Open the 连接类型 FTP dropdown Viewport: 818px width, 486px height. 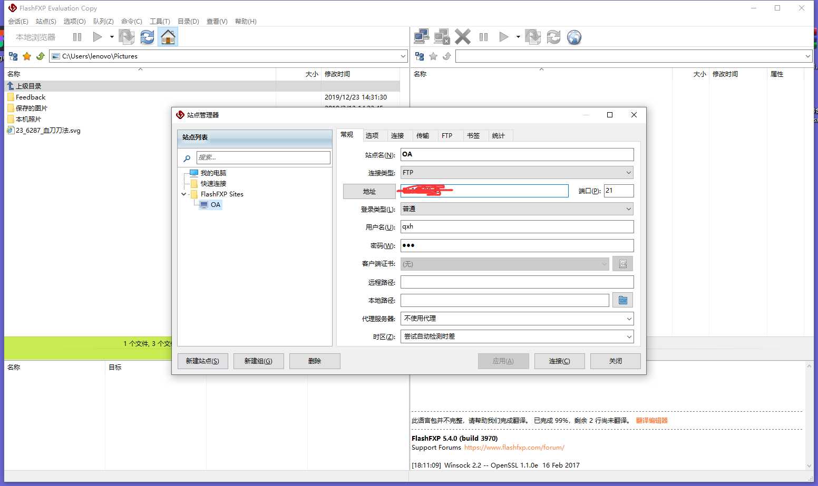[517, 173]
